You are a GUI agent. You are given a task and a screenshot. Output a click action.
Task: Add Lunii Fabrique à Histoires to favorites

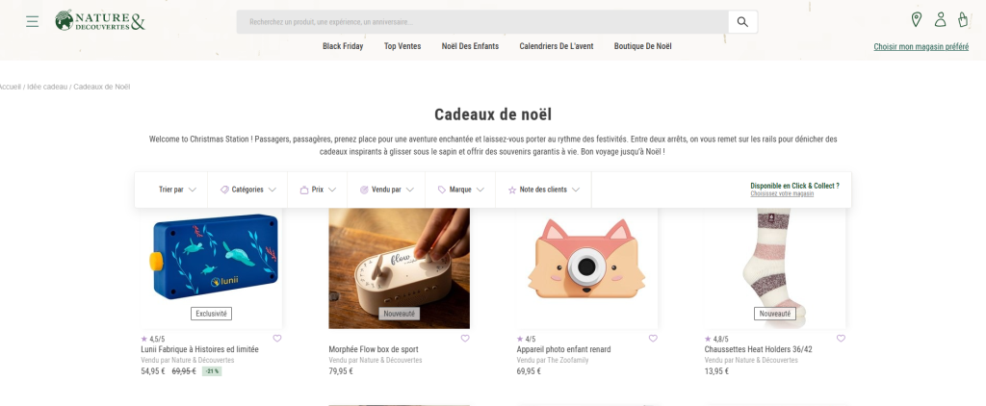click(x=277, y=338)
